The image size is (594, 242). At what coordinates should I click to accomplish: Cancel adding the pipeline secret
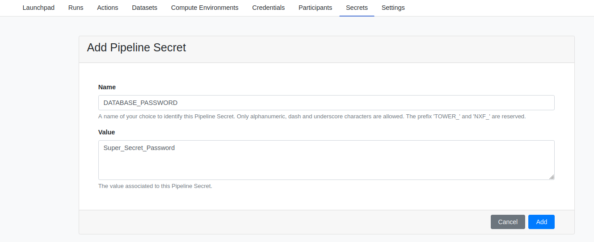click(x=508, y=222)
